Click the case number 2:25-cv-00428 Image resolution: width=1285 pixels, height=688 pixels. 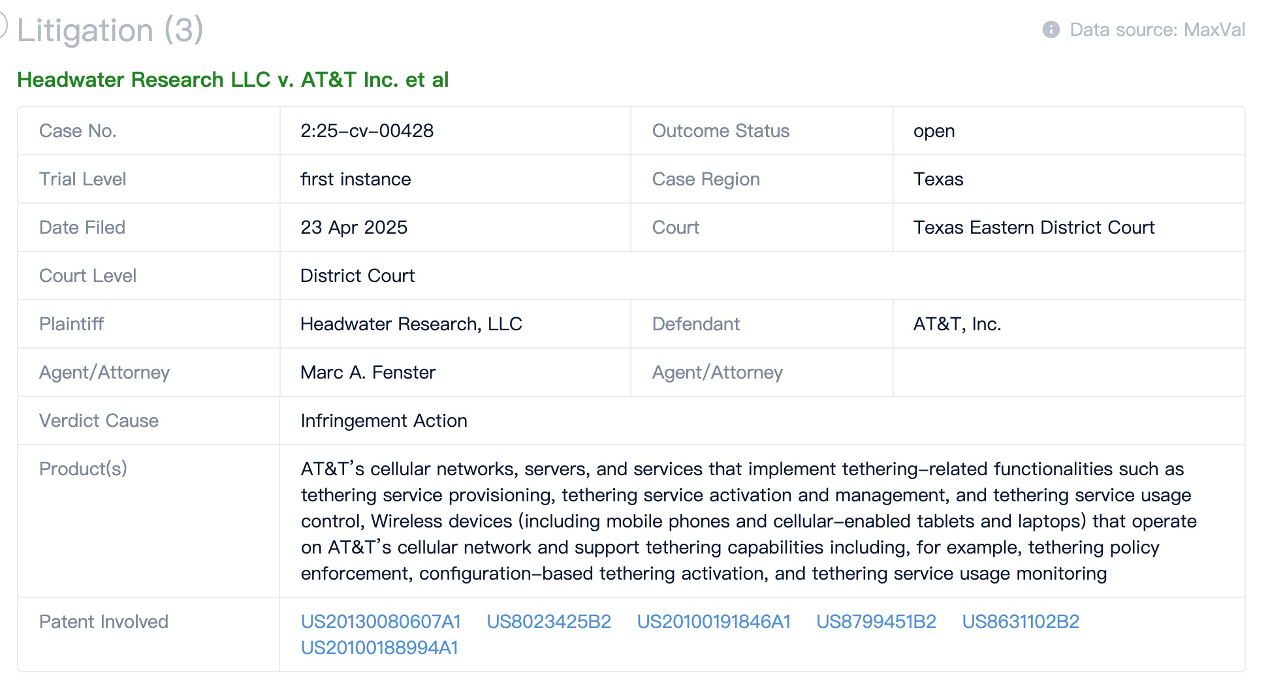[x=366, y=131]
